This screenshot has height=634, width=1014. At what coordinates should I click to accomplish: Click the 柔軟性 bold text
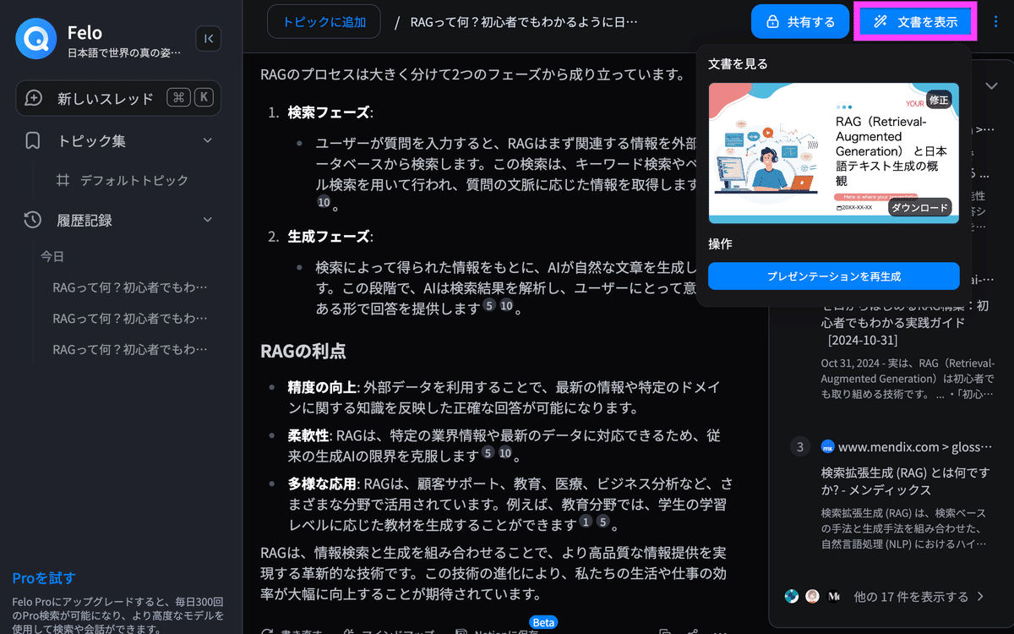(x=308, y=435)
